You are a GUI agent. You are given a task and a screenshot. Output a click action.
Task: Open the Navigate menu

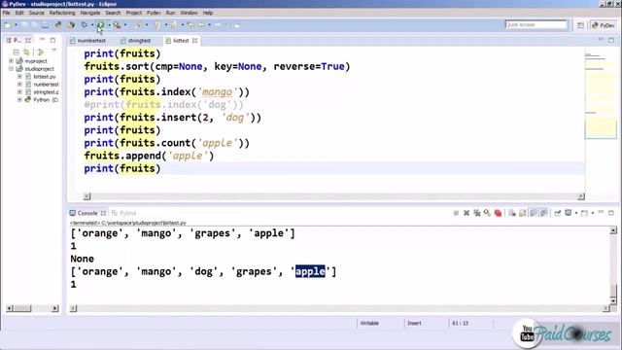tap(90, 13)
